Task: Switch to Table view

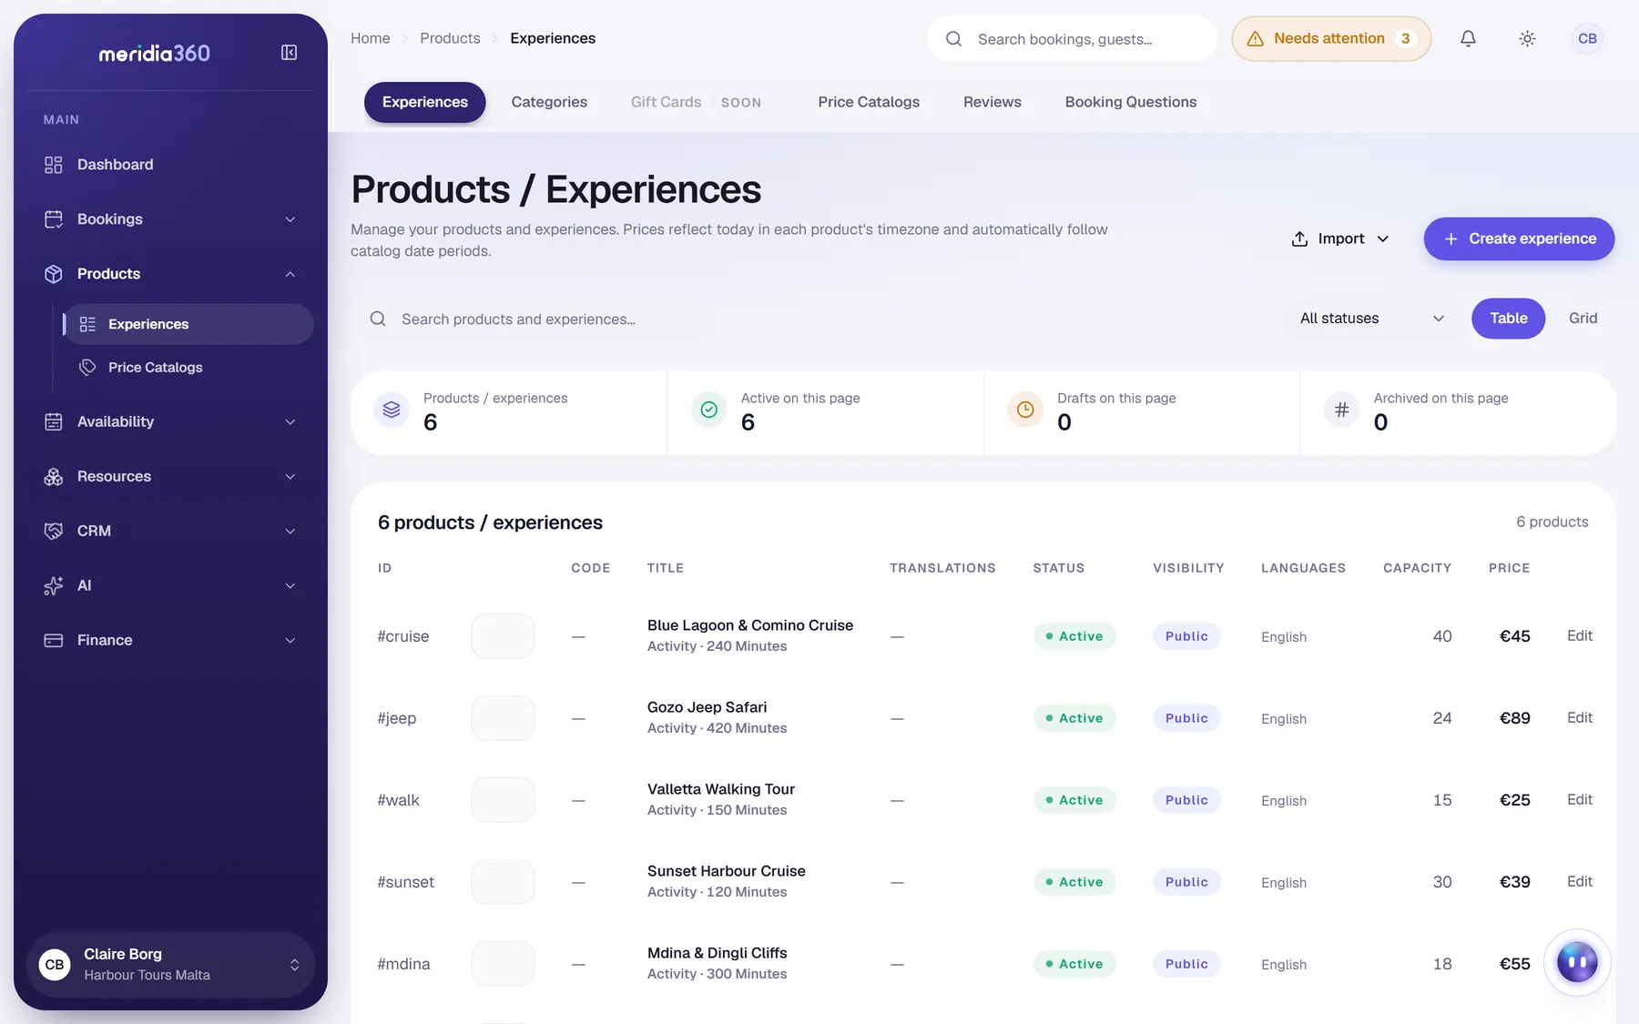Action: tap(1508, 318)
